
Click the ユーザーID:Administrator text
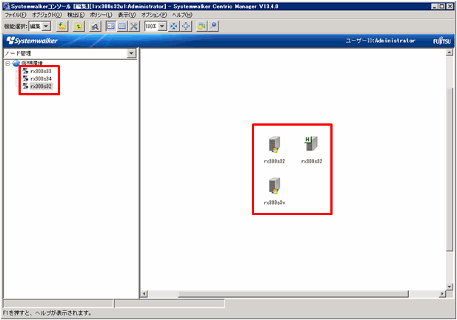pos(380,41)
